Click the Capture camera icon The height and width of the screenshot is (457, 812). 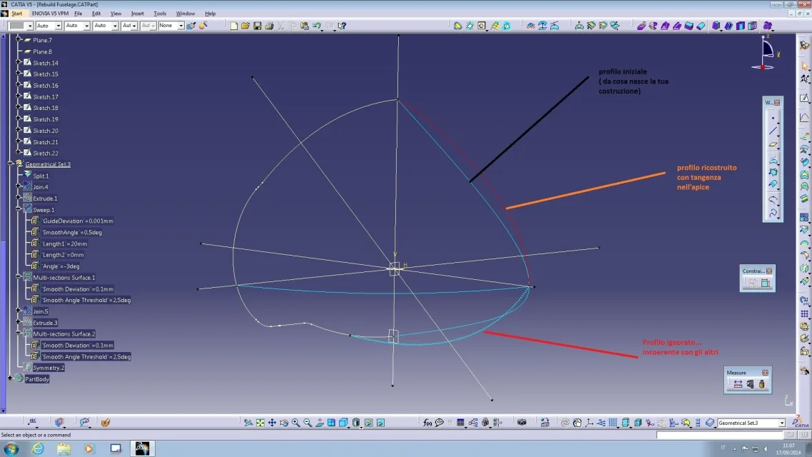522,423
